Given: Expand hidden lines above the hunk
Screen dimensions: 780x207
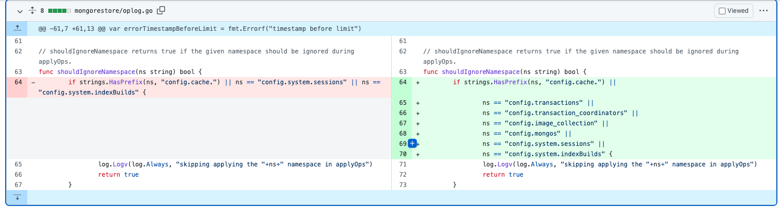Looking at the screenshot, I should pyautogui.click(x=16, y=29).
